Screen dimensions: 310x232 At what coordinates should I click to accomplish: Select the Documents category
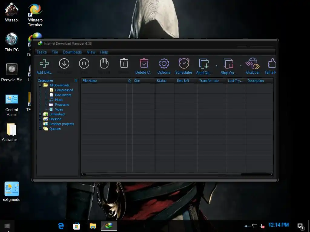pos(63,95)
